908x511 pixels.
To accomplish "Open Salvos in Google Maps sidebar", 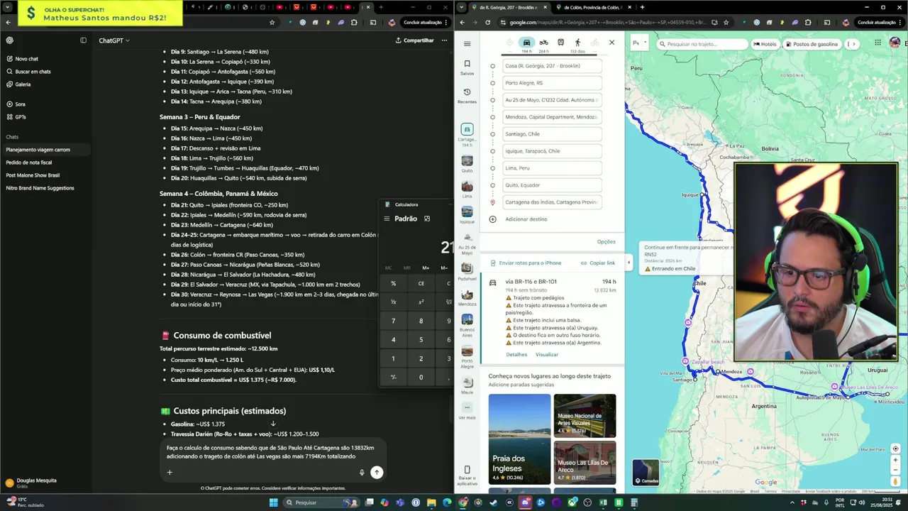I will point(467,67).
